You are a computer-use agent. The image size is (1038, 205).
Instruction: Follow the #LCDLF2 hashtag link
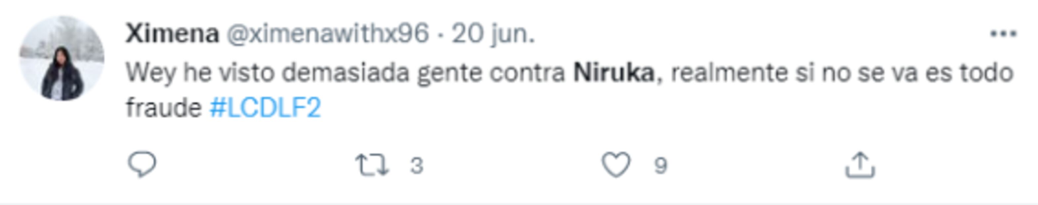tap(265, 108)
